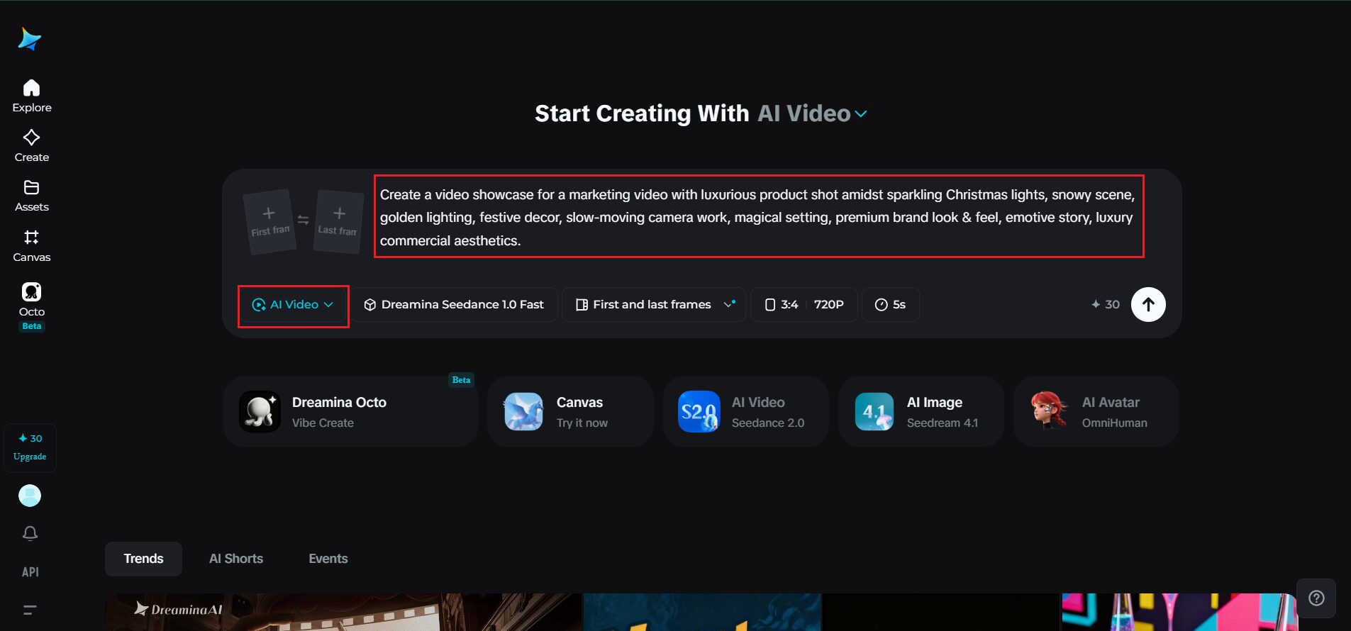The width and height of the screenshot is (1351, 631).
Task: Swap first and last frames
Action: pyautogui.click(x=304, y=220)
